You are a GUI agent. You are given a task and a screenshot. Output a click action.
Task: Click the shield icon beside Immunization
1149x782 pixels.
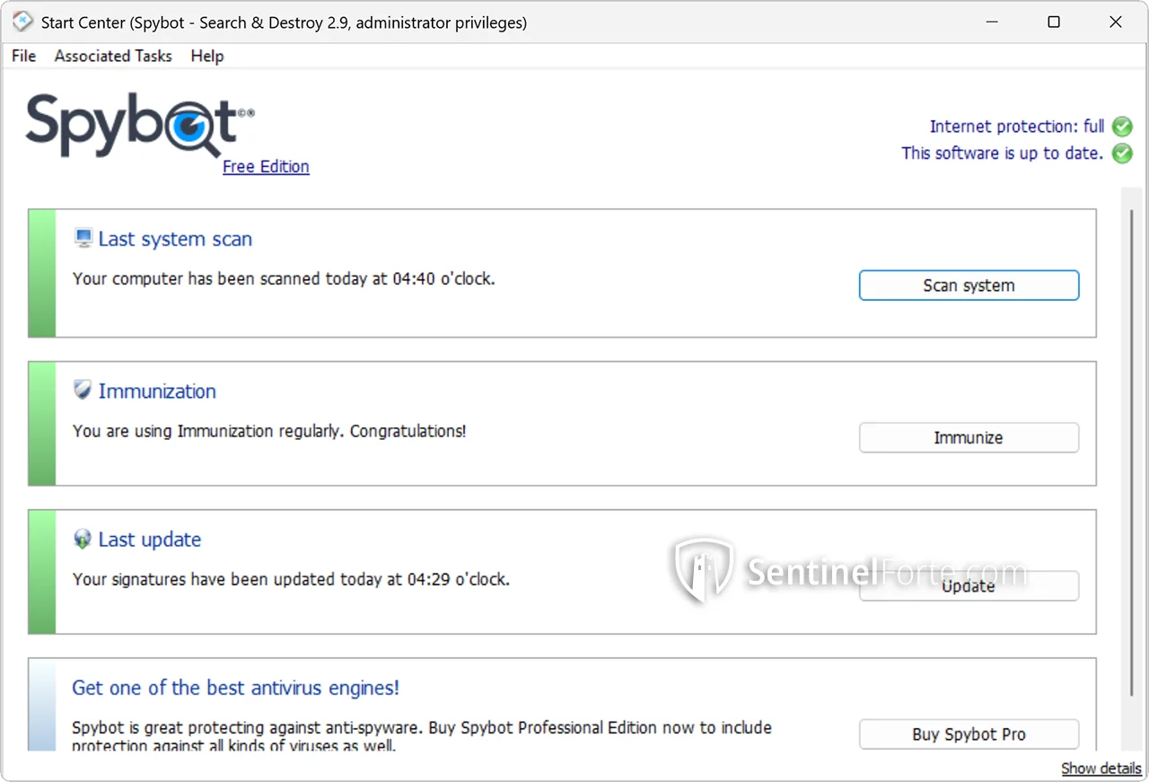(83, 391)
